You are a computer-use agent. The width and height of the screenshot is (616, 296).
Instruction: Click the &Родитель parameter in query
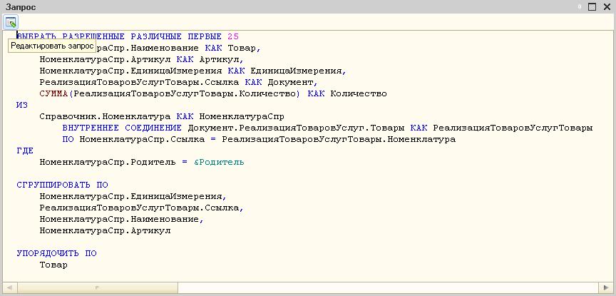click(x=218, y=162)
